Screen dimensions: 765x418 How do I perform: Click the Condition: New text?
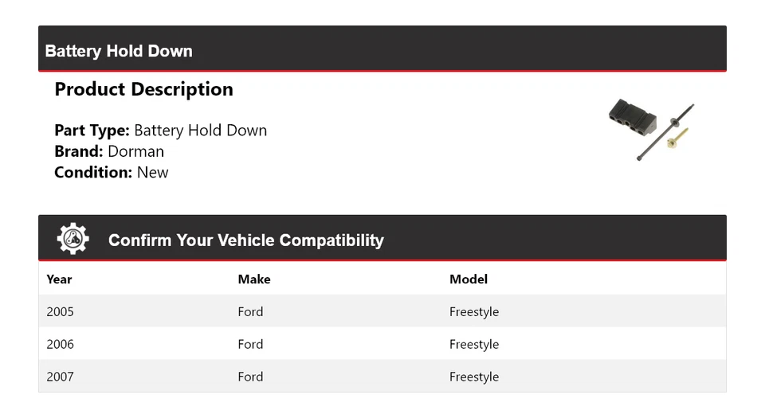click(x=112, y=172)
